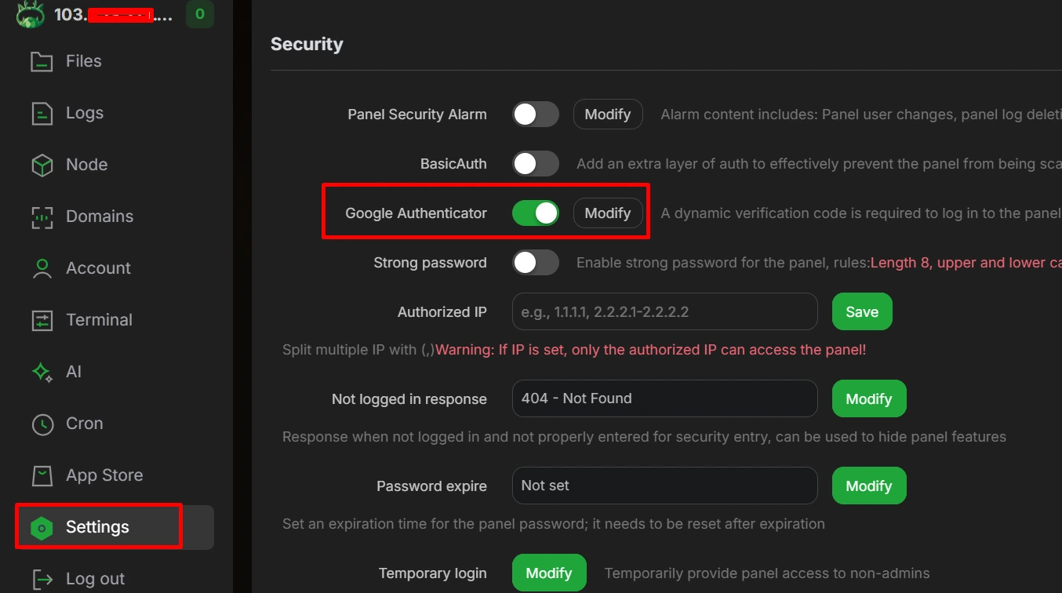Enable the Panel Security Alarm toggle
This screenshot has width=1062, height=593.
[536, 115]
